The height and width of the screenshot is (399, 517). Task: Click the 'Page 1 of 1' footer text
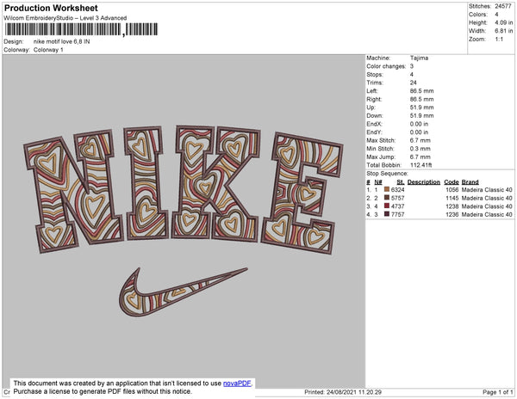click(497, 392)
